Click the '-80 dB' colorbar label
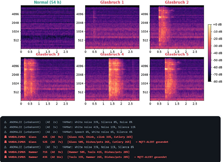223x162 pixels. [217, 81]
